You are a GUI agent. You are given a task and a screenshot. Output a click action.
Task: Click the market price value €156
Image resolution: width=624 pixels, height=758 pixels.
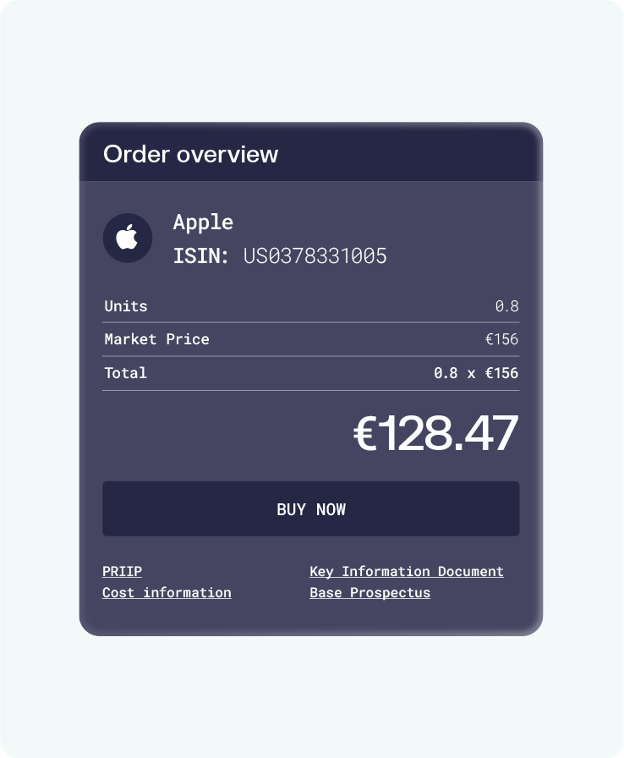pos(501,339)
